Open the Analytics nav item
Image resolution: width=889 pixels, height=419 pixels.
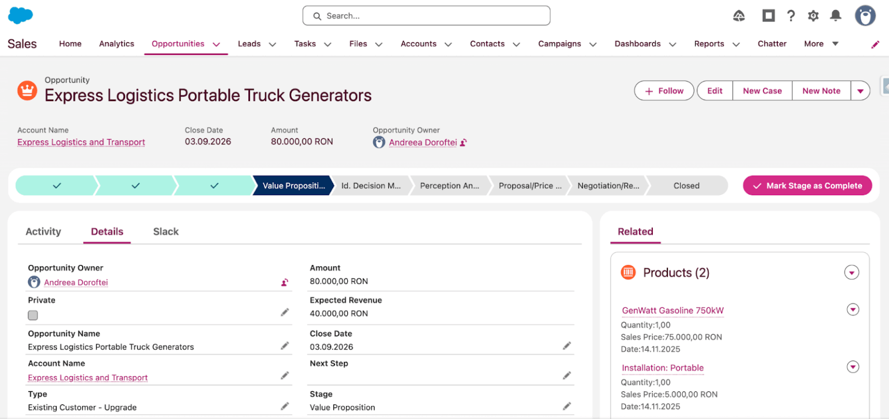(116, 43)
